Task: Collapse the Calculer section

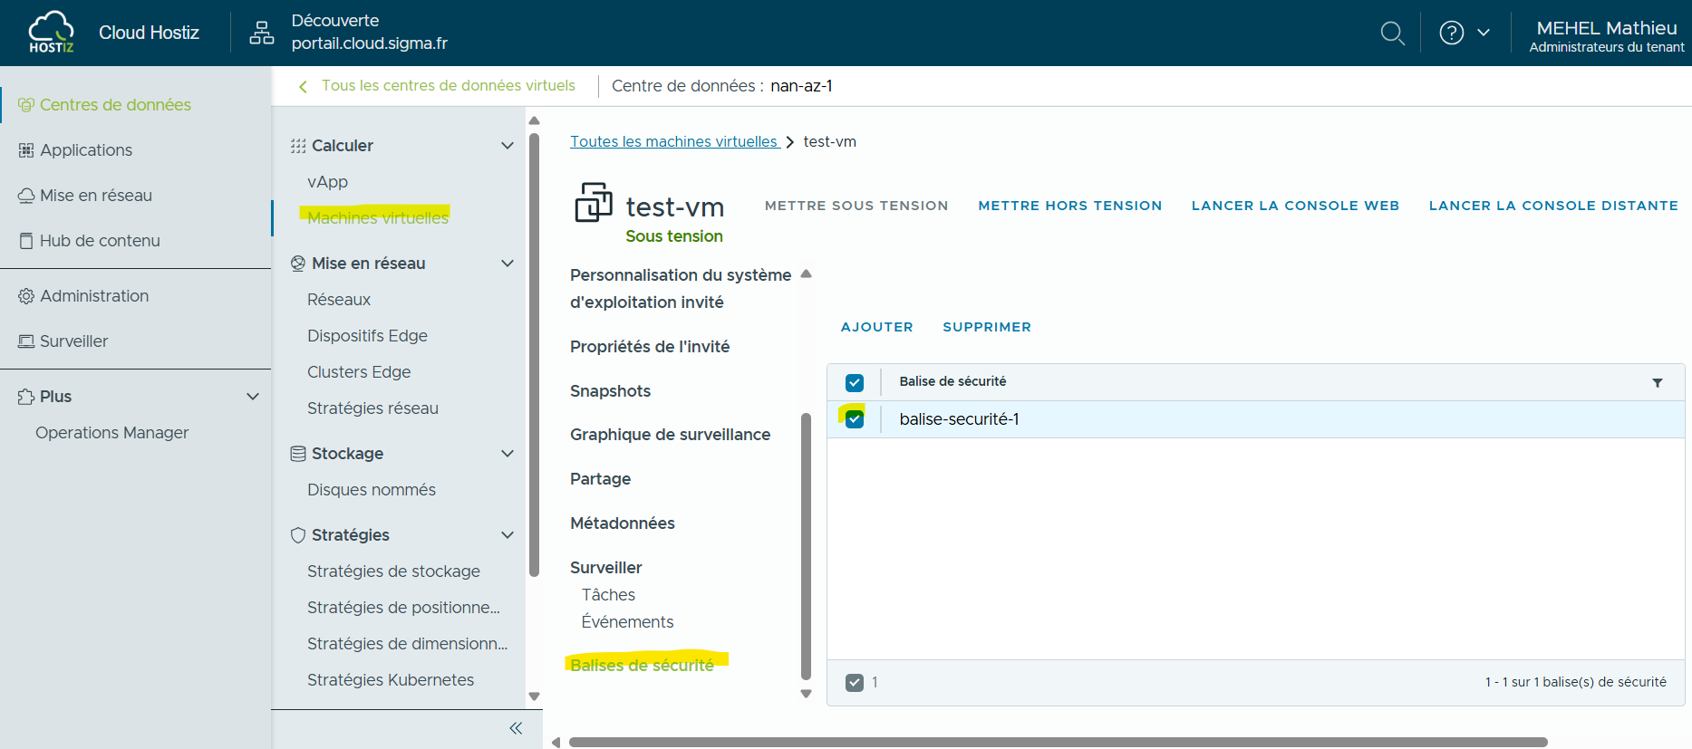Action: point(508,146)
